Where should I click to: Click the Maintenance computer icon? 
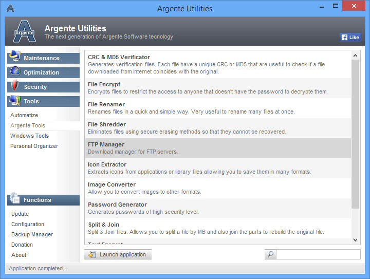coord(14,57)
